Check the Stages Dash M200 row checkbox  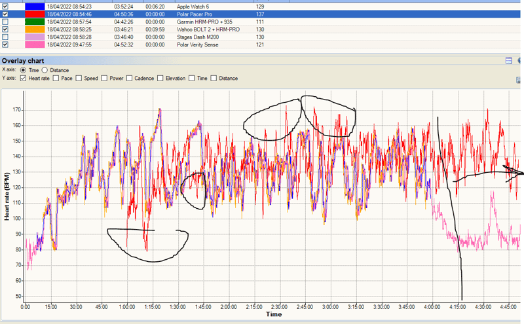click(5, 37)
